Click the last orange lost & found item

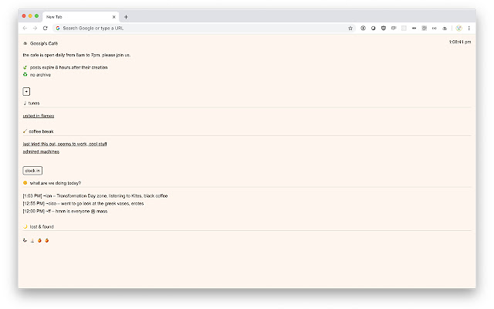[x=46, y=240]
